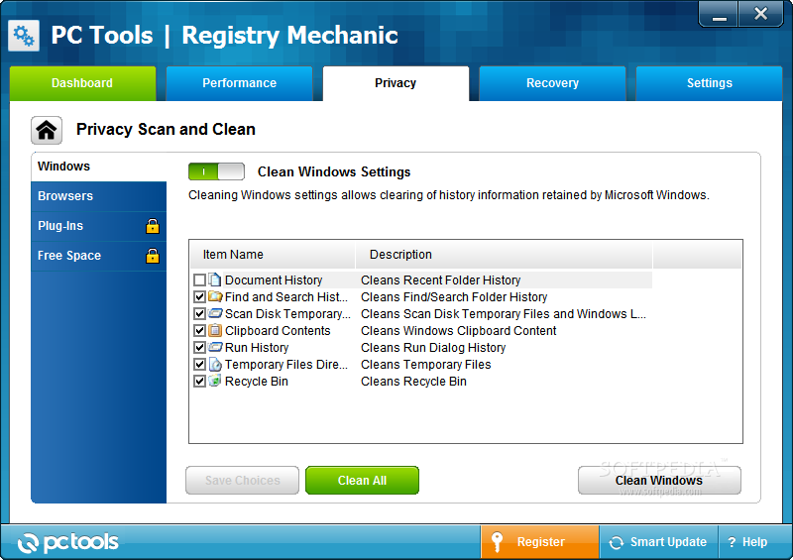Click 'Cleans Recent Folder History' description

coord(440,280)
